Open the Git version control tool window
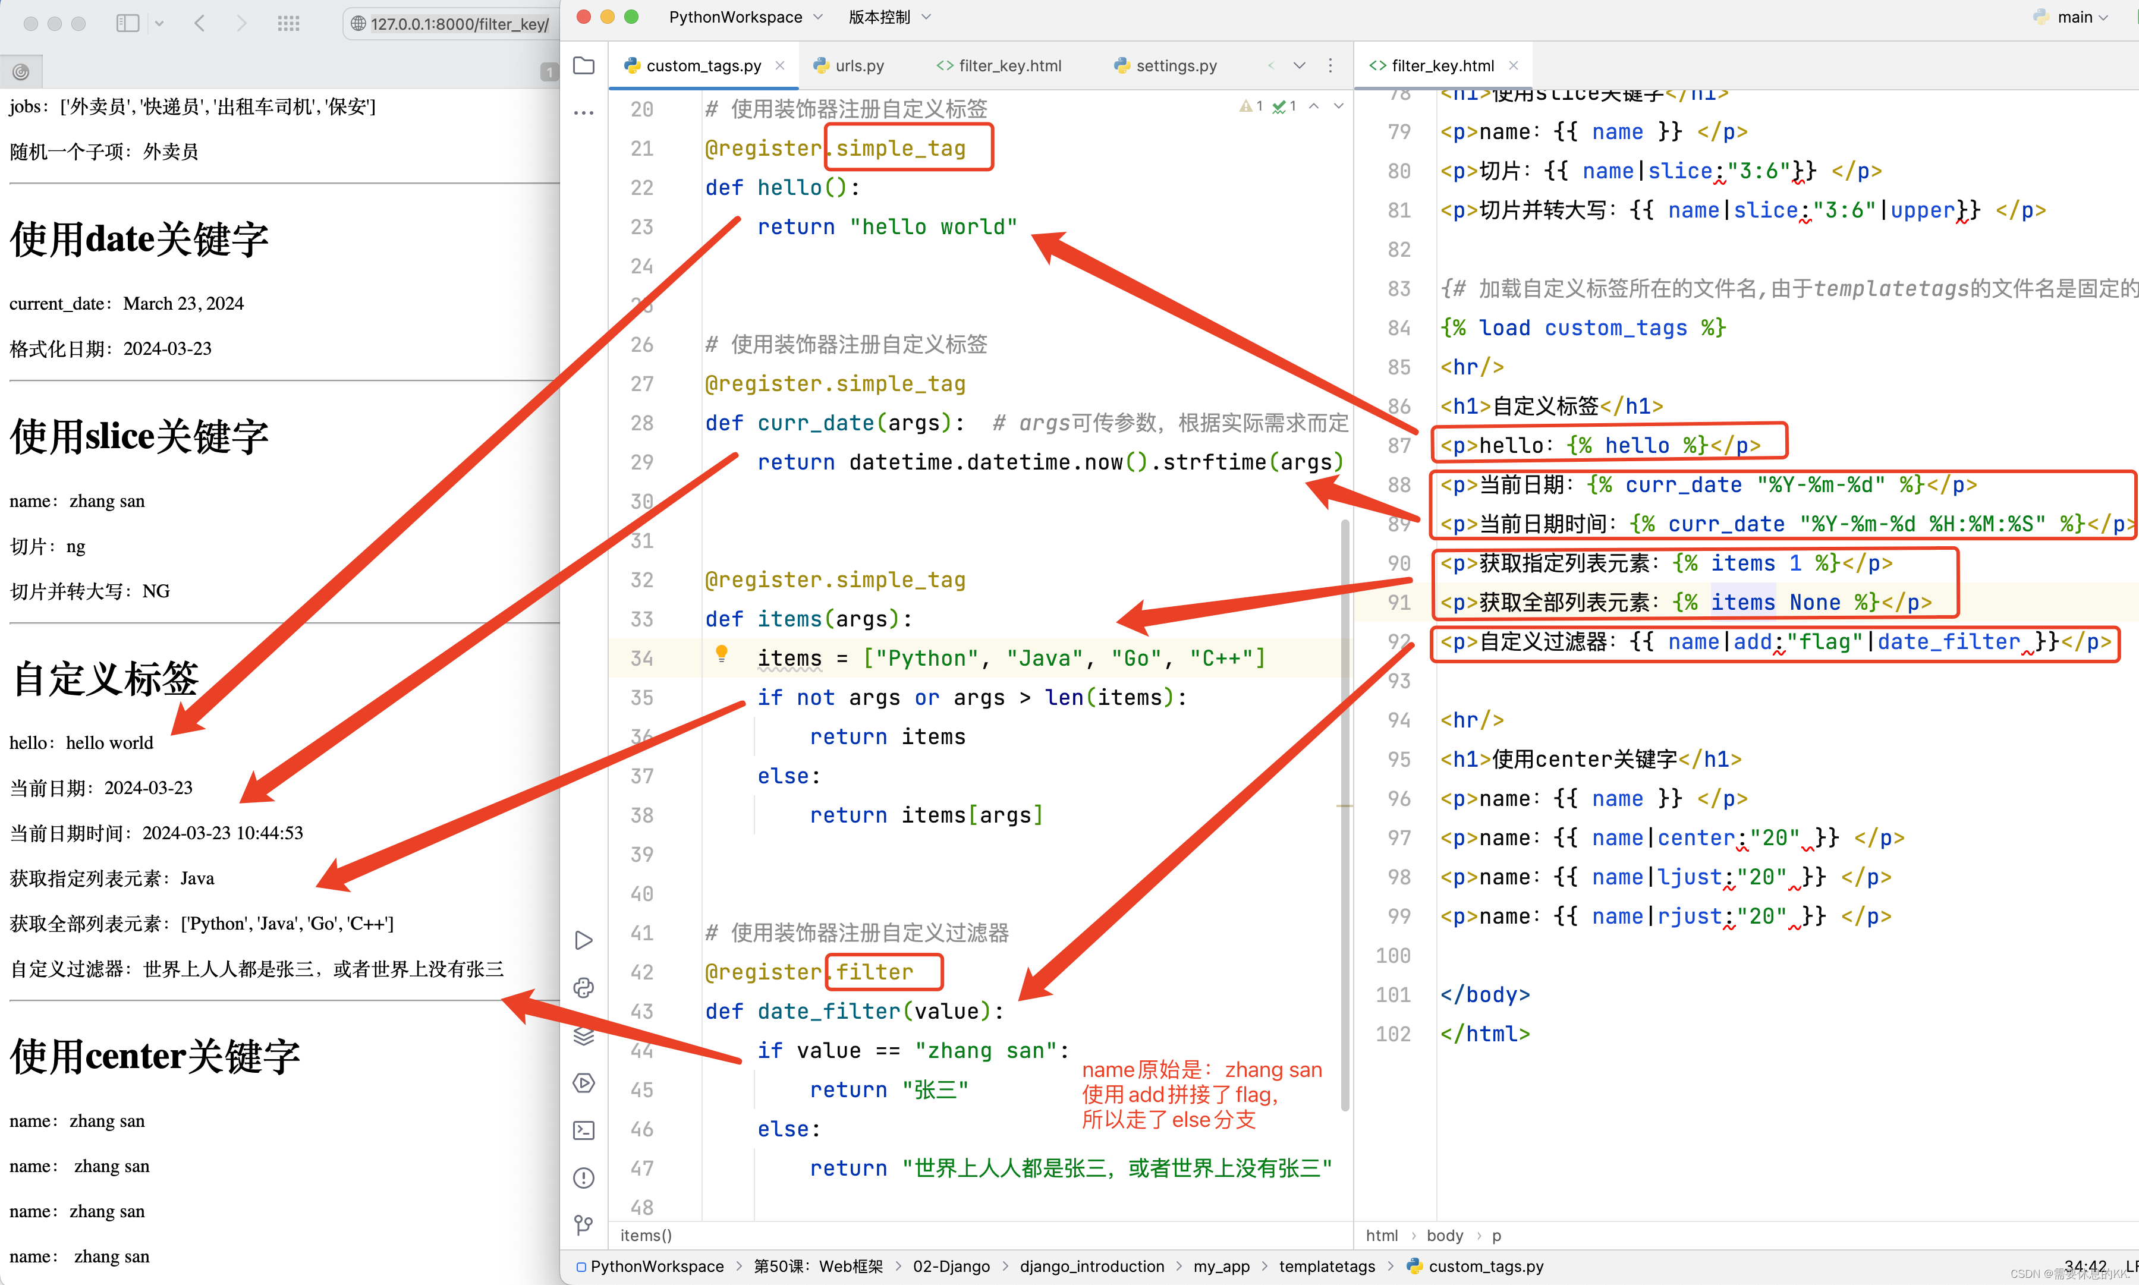This screenshot has height=1285, width=2139. point(584,1225)
